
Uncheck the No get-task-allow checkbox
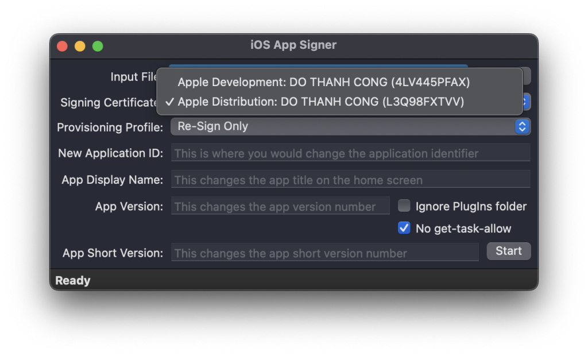(404, 229)
